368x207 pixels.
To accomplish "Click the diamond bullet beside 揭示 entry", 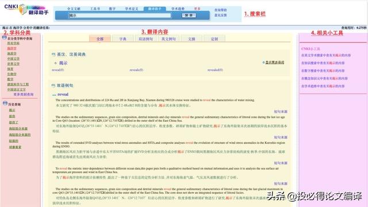I will pyautogui.click(x=56, y=63).
